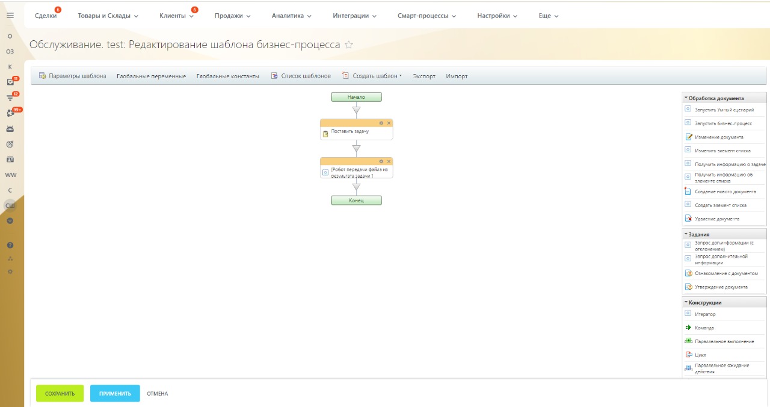Click the contact card icon in sidebar

pyautogui.click(x=10, y=160)
